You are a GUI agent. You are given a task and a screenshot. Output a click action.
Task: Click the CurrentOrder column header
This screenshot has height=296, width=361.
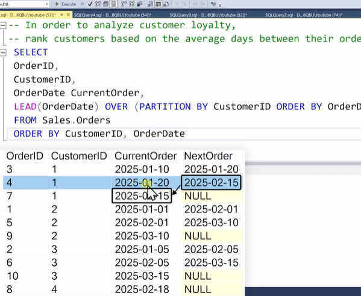tap(145, 156)
